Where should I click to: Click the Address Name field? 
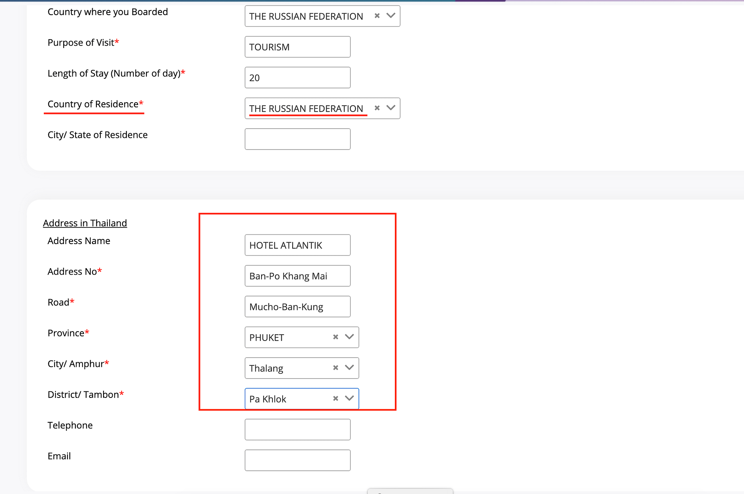click(297, 245)
